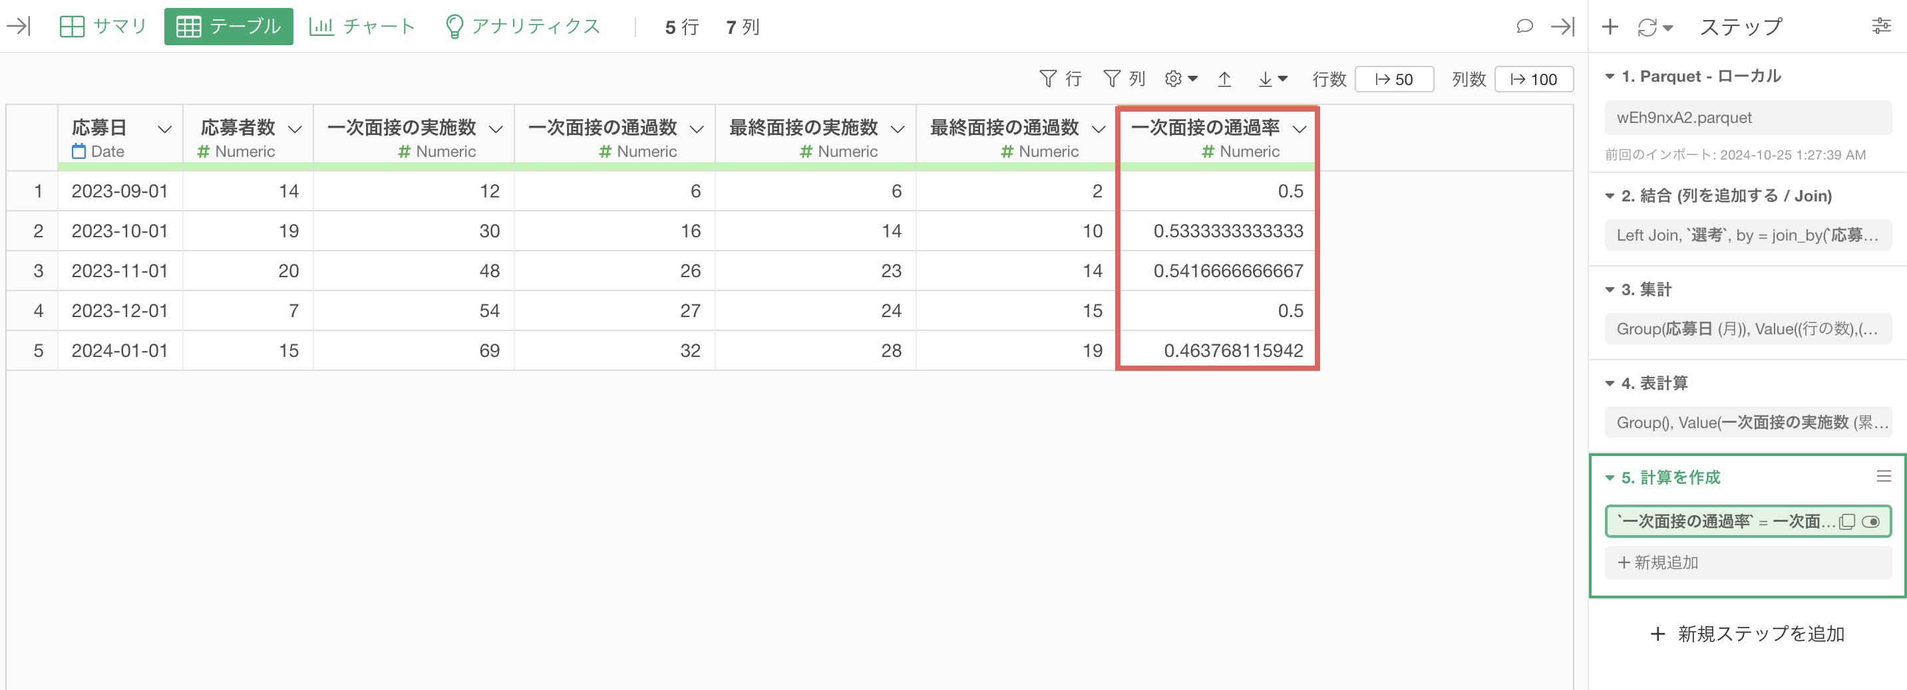
Task: Click numeric type icon under 応募者数
Action: click(204, 152)
